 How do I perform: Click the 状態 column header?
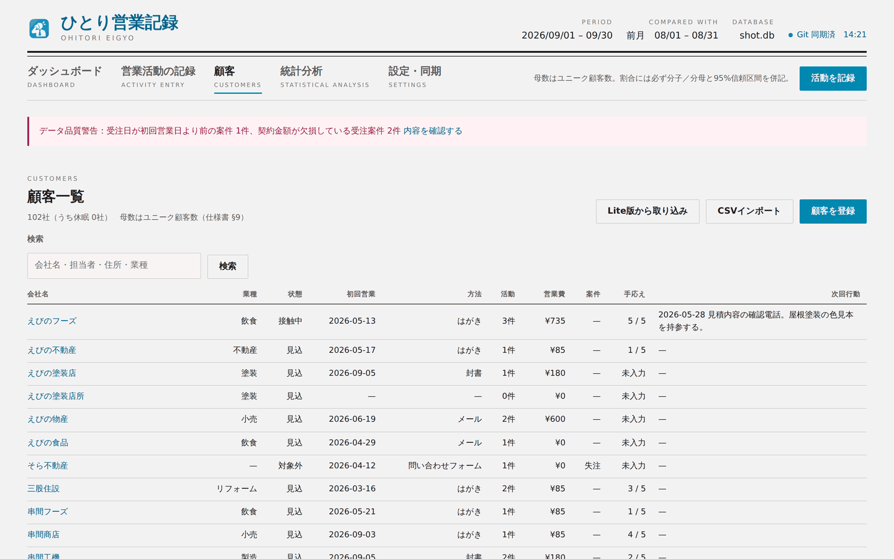click(x=295, y=294)
